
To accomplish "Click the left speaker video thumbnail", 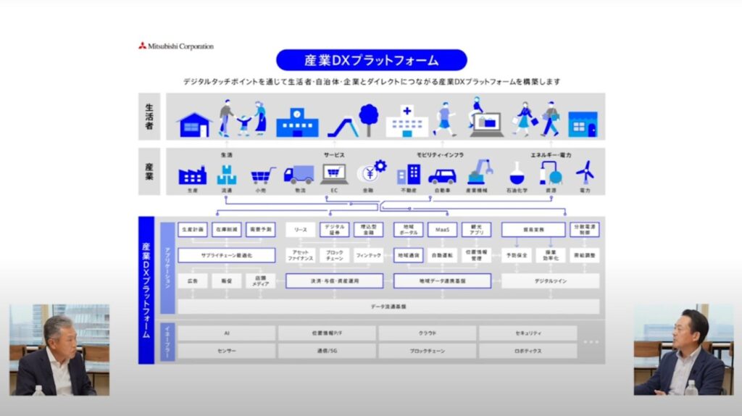I will click(59, 349).
